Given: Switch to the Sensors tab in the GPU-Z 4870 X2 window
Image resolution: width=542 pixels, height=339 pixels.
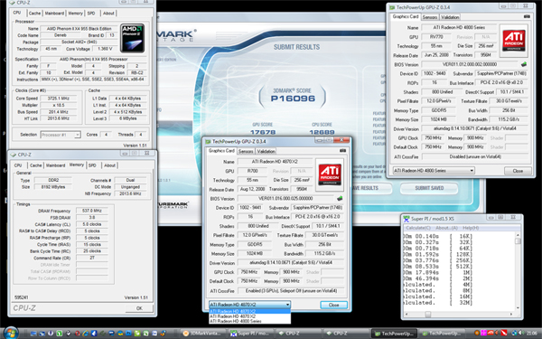Looking at the screenshot, I should pos(246,151).
